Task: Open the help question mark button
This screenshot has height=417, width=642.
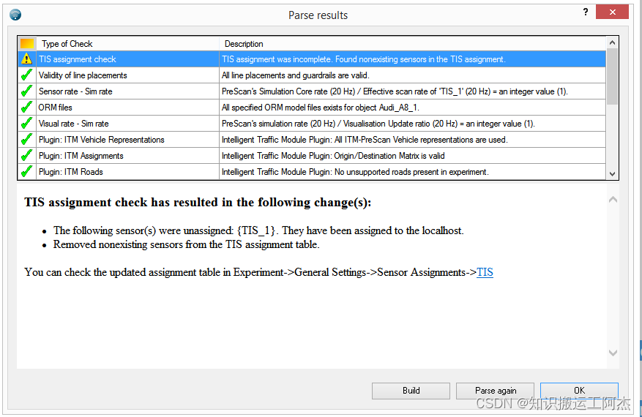Action: [x=586, y=12]
